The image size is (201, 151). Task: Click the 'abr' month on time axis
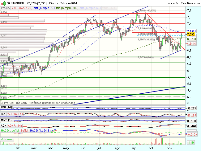[51, 148]
